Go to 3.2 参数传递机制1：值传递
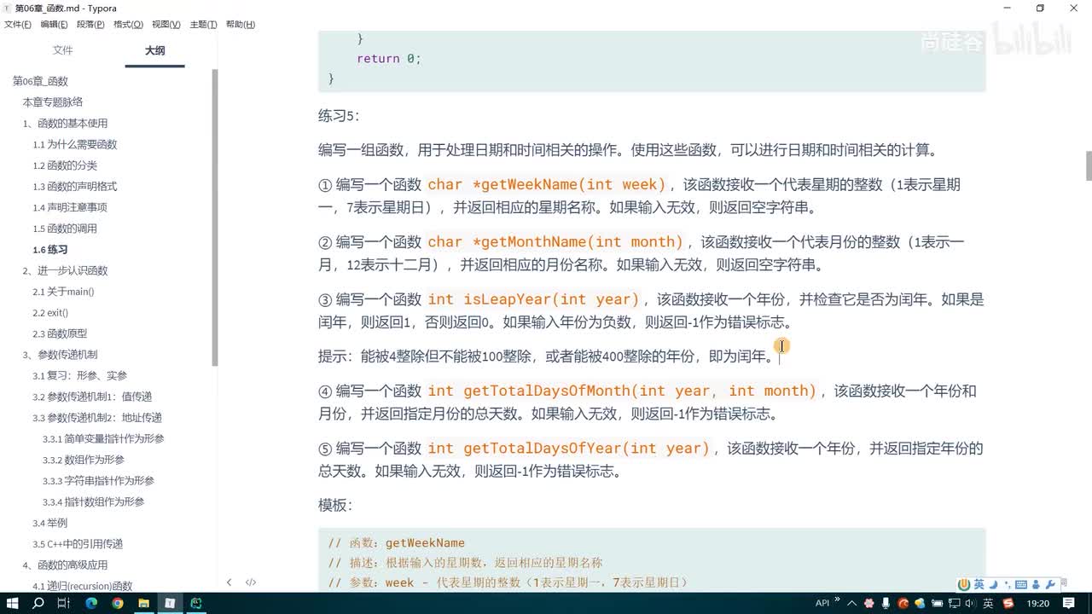Image resolution: width=1092 pixels, height=614 pixels. tap(92, 397)
